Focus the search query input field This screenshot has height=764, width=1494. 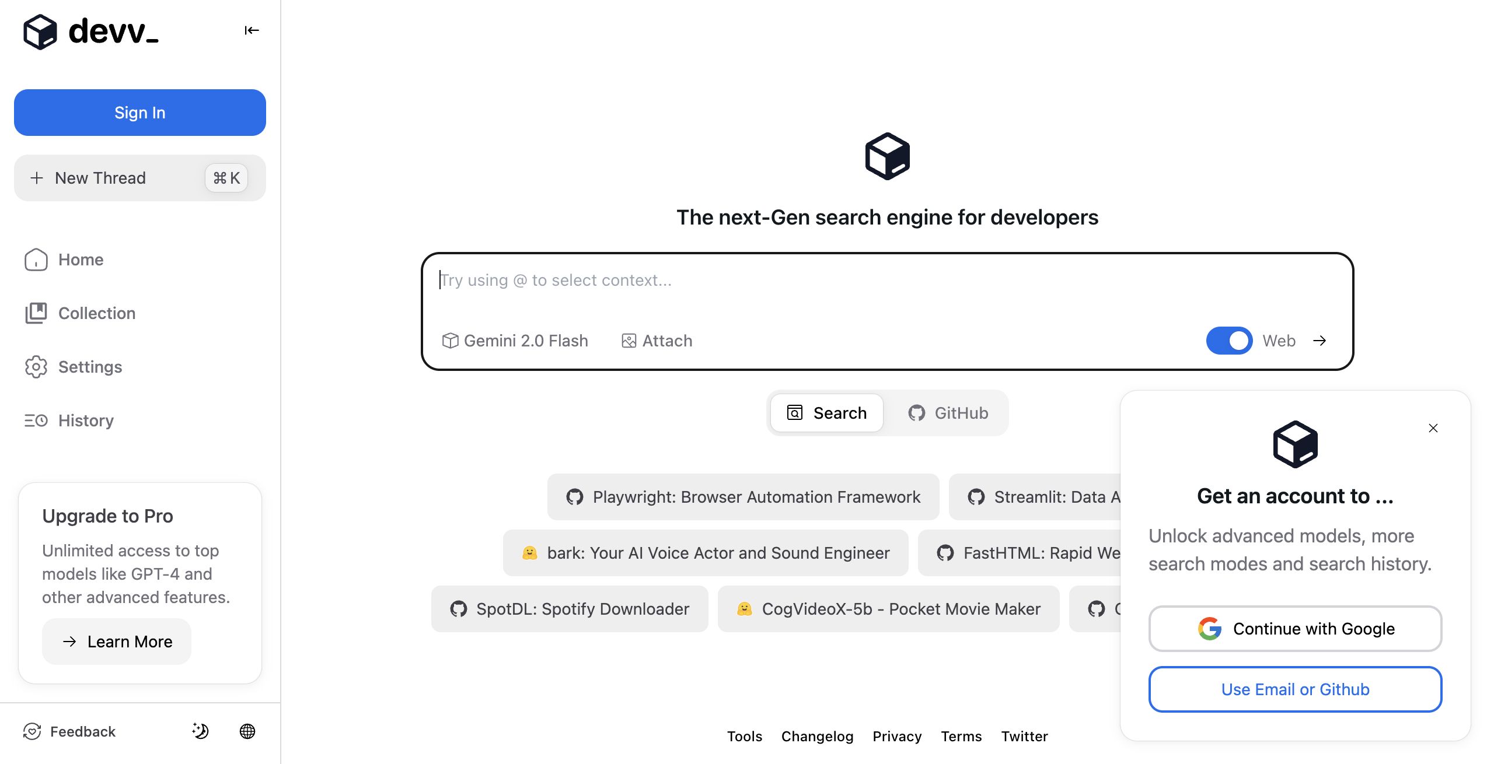pyautogui.click(x=887, y=281)
